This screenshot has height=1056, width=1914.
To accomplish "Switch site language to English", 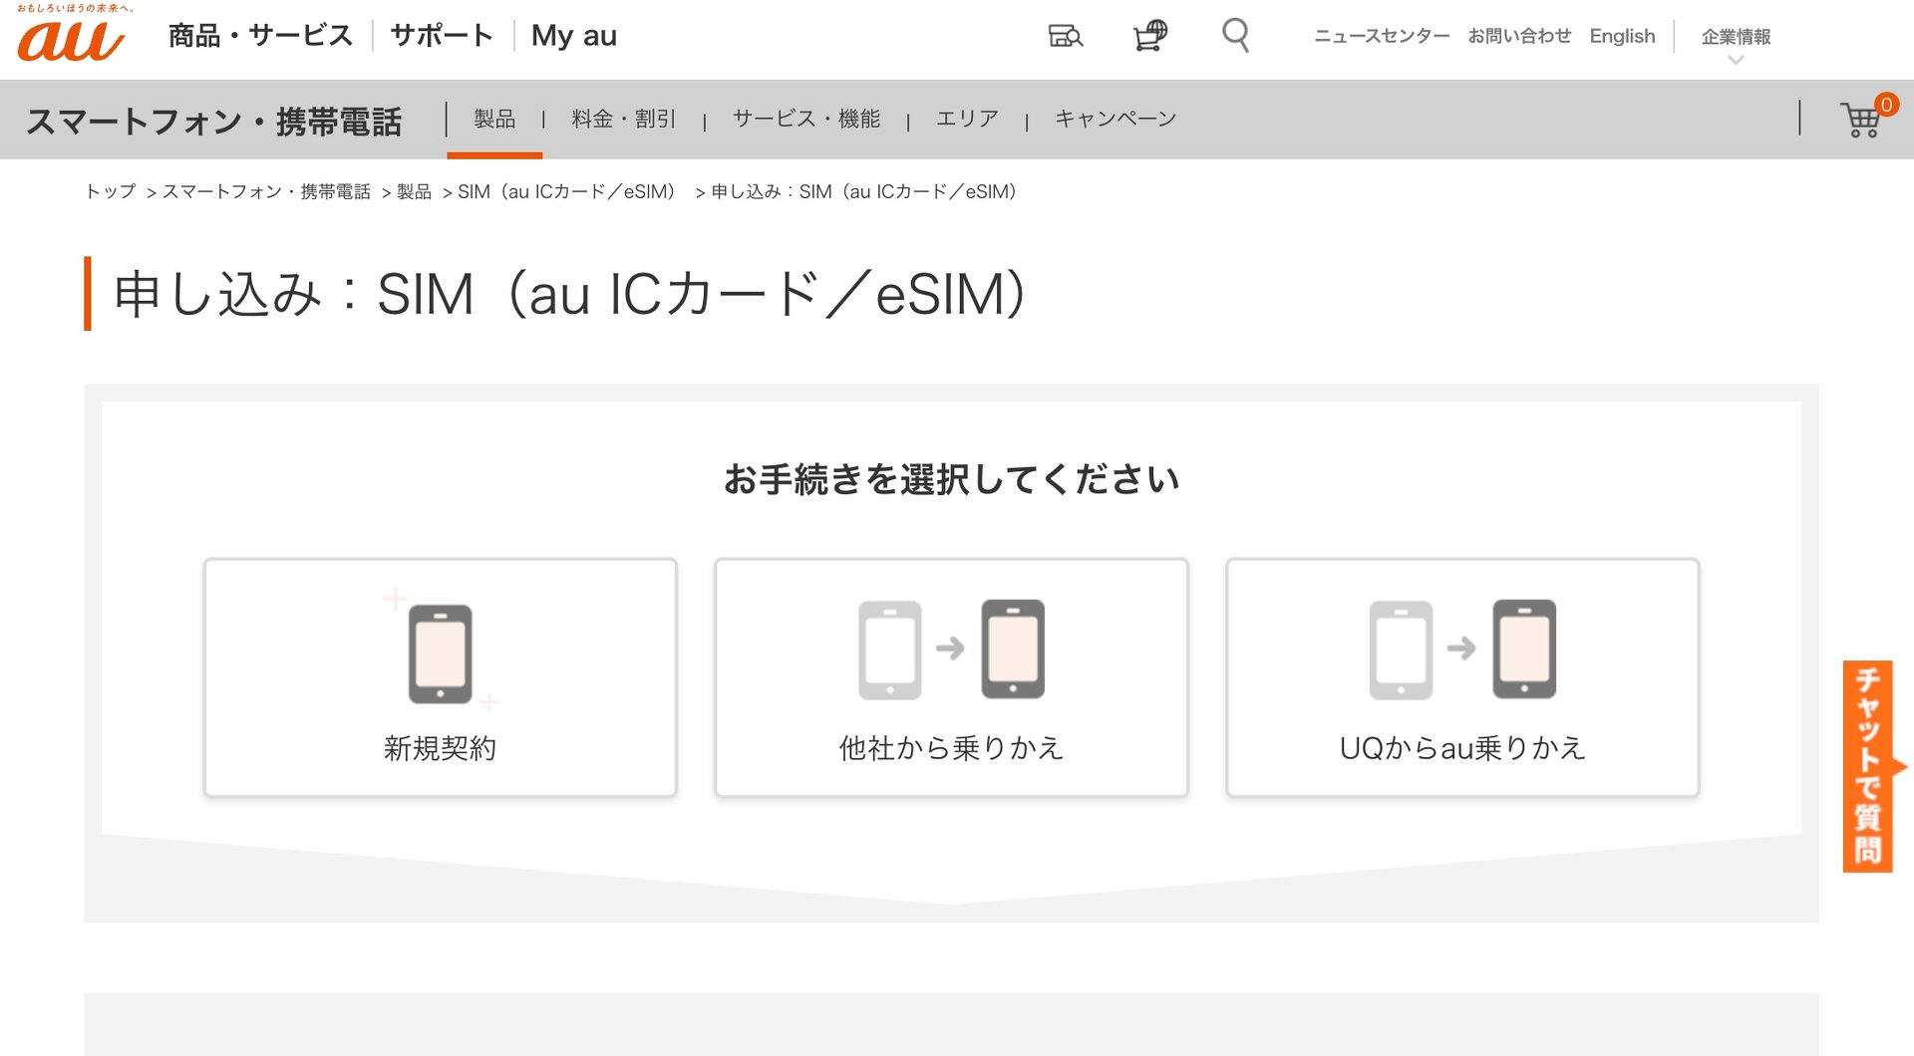I will [1622, 36].
